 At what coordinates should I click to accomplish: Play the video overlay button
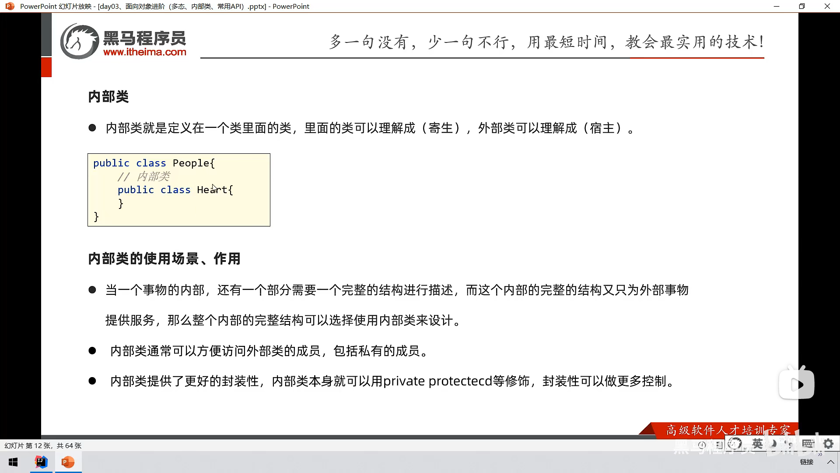coord(796,385)
